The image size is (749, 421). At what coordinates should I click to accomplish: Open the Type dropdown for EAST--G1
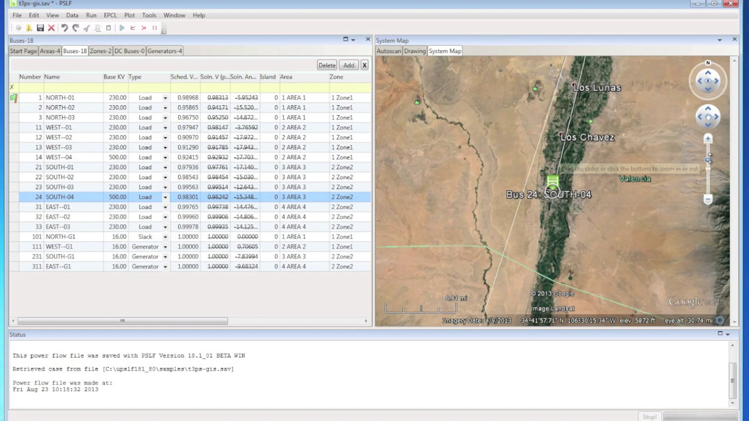pyautogui.click(x=165, y=267)
